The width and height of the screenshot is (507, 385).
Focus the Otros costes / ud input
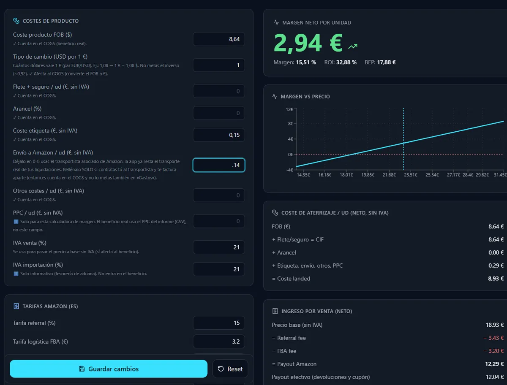[x=219, y=195]
